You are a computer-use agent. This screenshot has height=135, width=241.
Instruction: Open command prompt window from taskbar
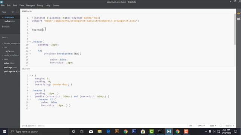160,132
